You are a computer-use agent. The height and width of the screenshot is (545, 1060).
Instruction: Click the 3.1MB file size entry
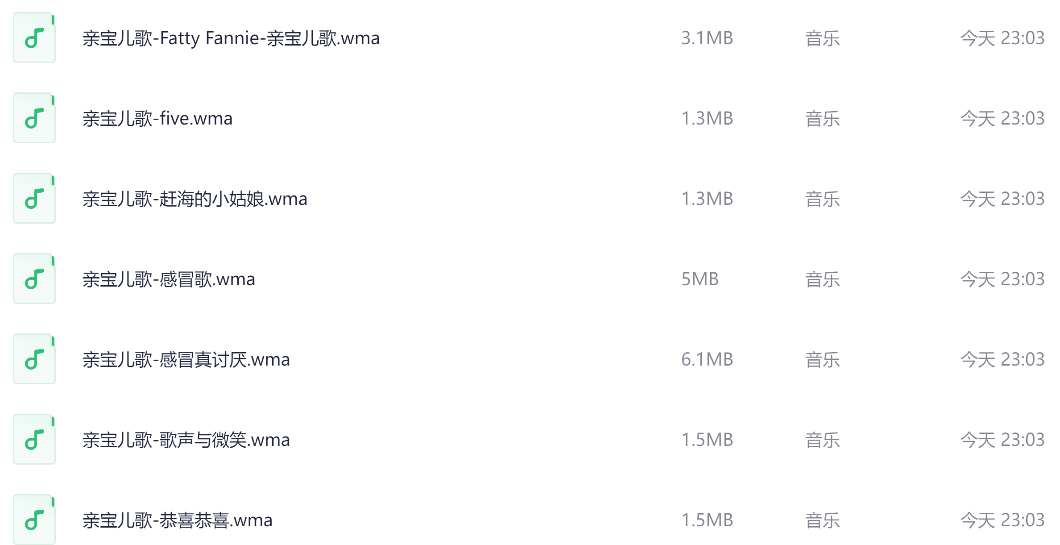[707, 38]
